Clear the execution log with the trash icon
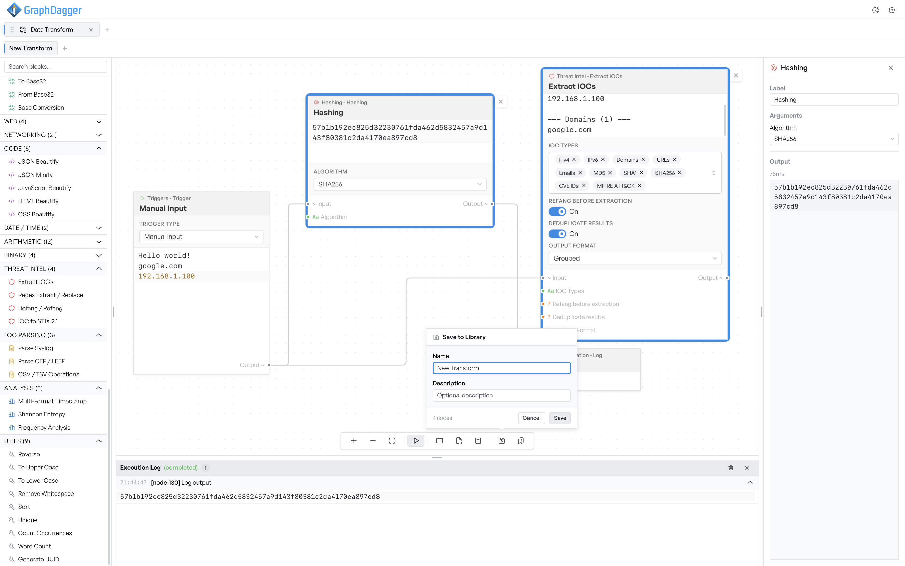 tap(731, 468)
